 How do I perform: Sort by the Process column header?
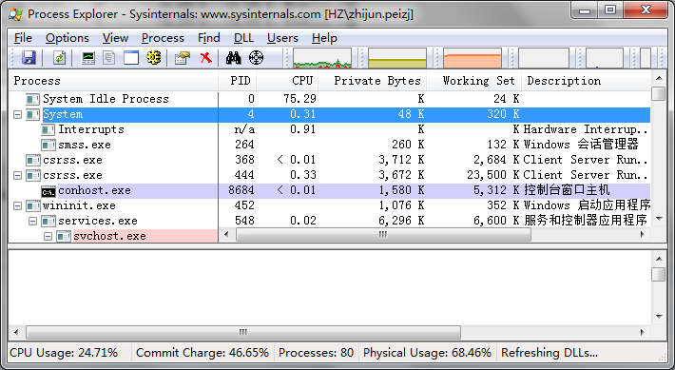click(113, 81)
